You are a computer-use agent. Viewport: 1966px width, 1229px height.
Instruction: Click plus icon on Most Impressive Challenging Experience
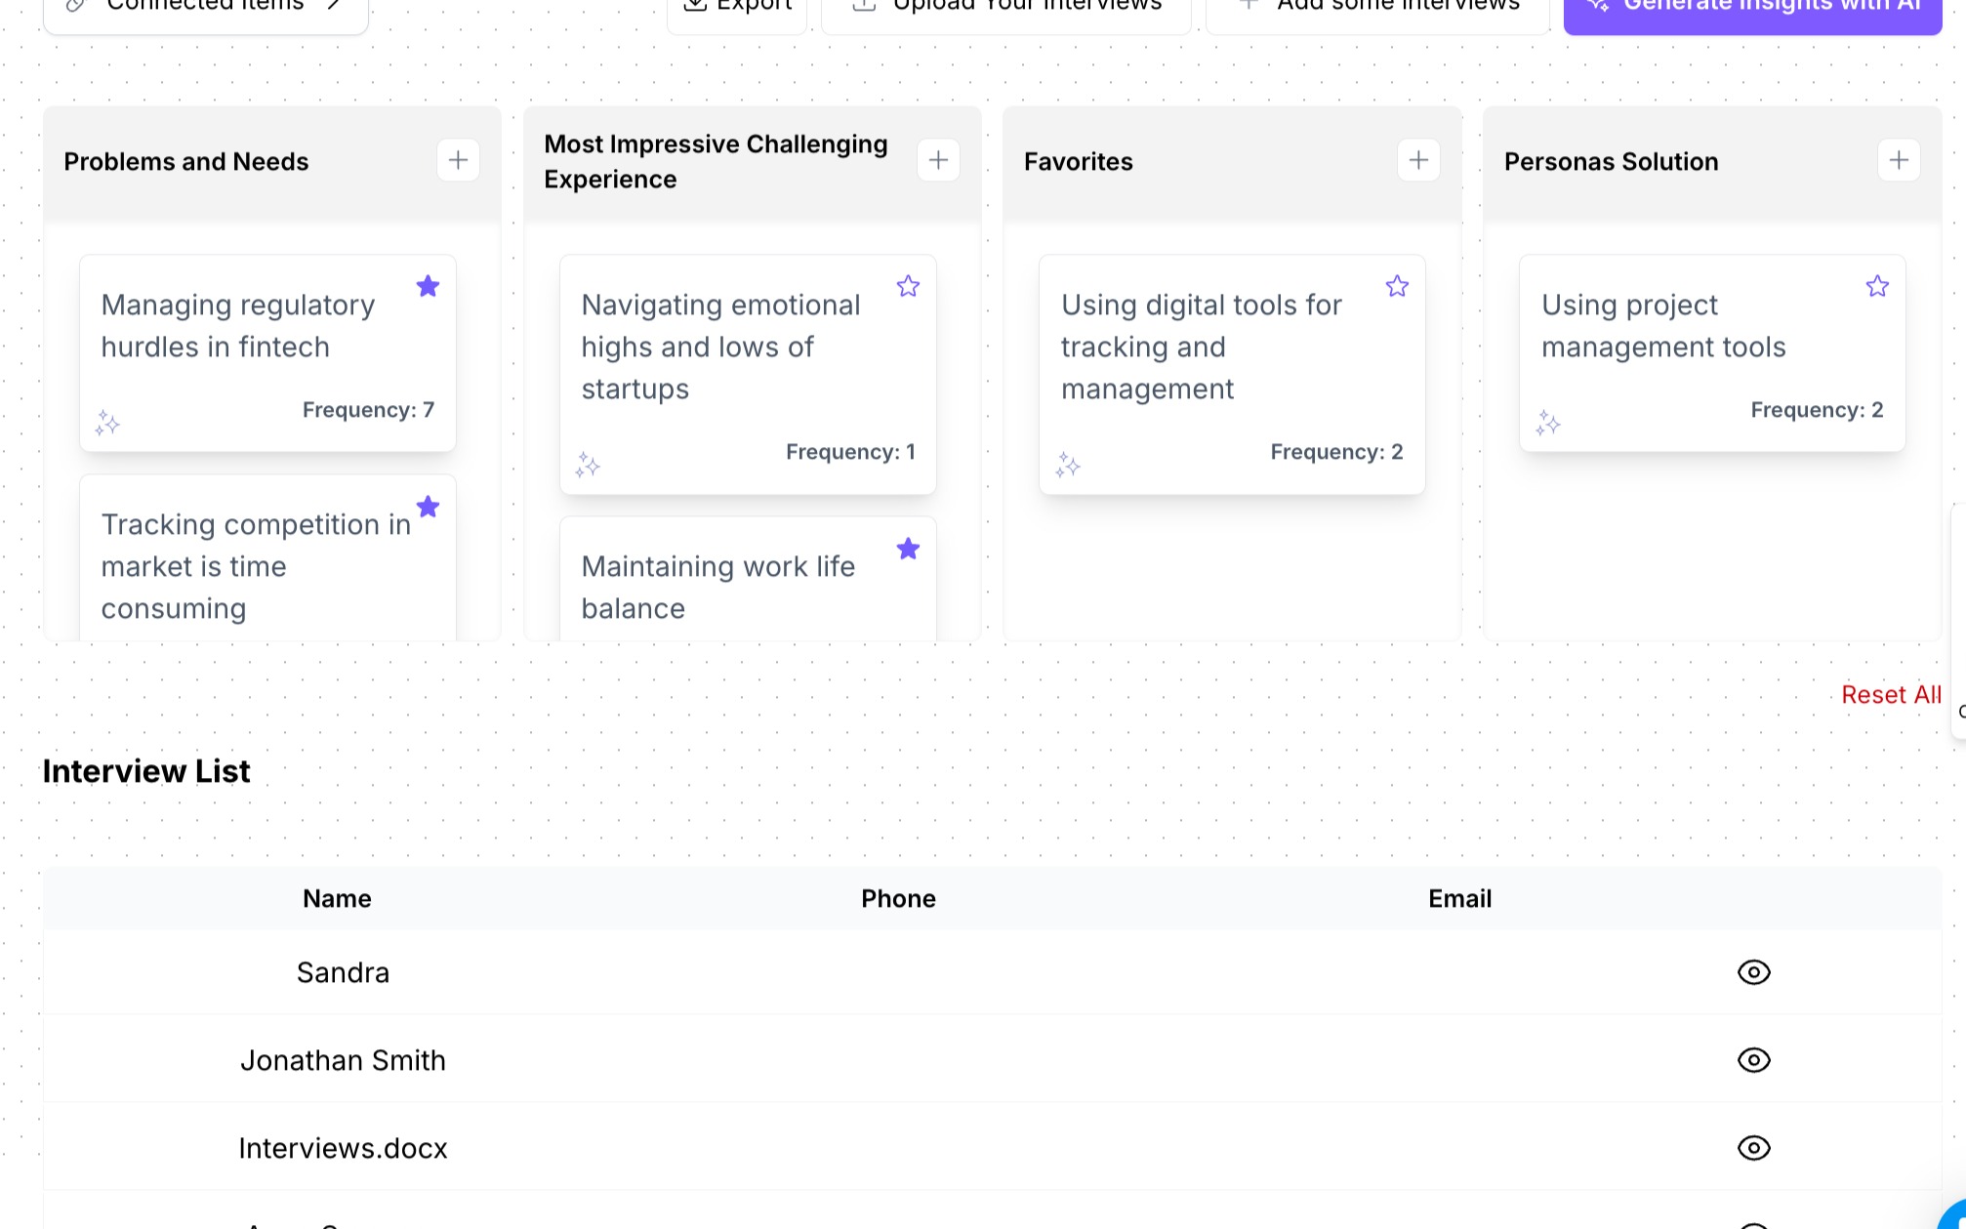[938, 159]
